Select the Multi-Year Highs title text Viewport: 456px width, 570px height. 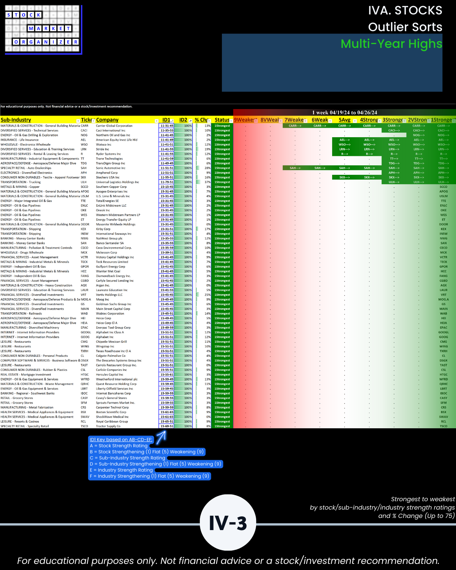[391, 44]
